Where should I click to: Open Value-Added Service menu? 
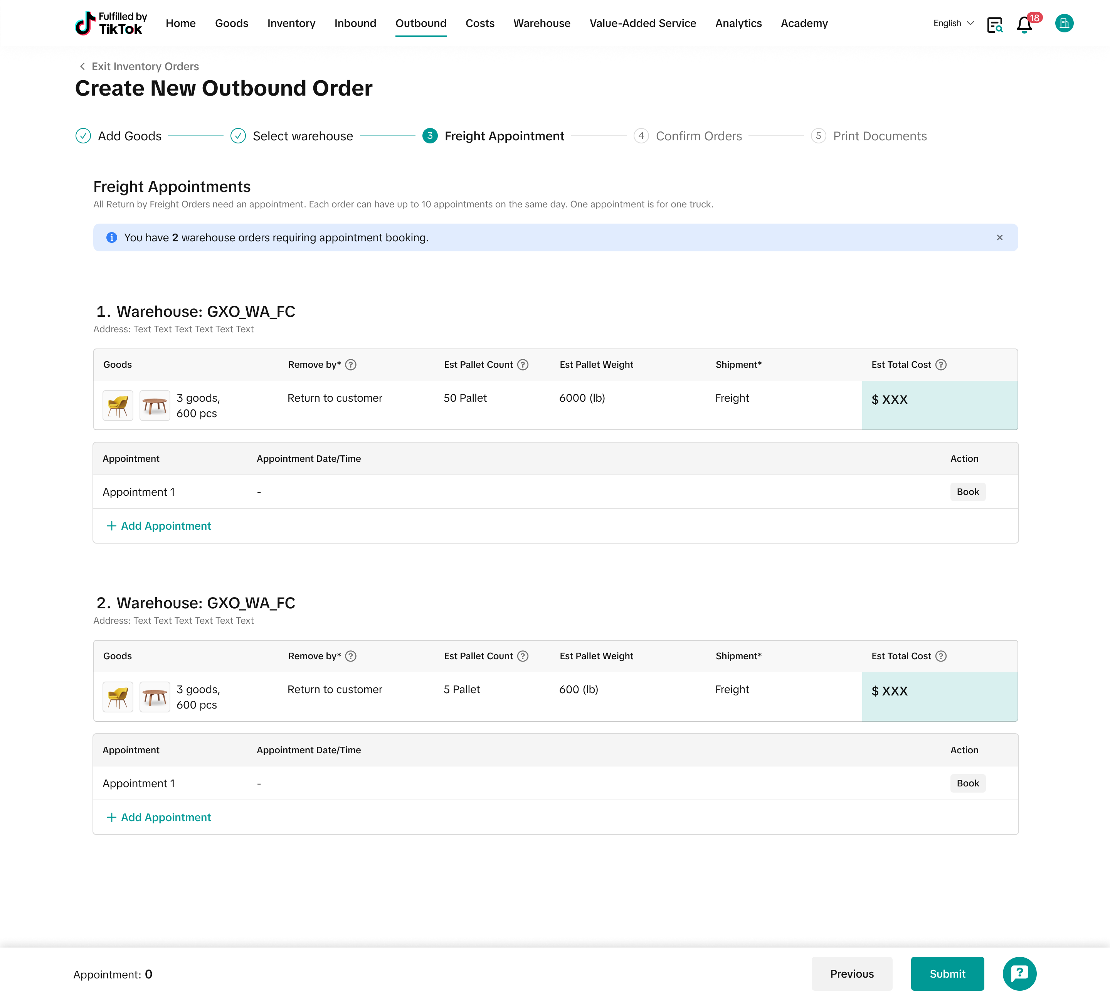[642, 24]
